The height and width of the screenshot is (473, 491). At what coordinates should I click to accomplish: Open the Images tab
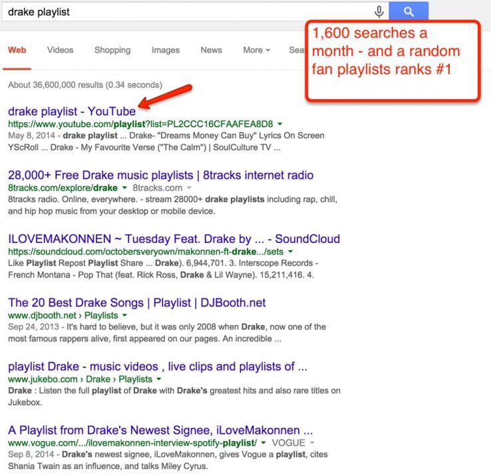(166, 50)
